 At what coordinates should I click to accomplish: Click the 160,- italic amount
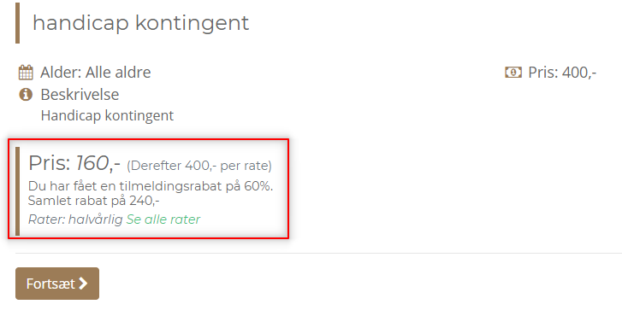coord(98,163)
